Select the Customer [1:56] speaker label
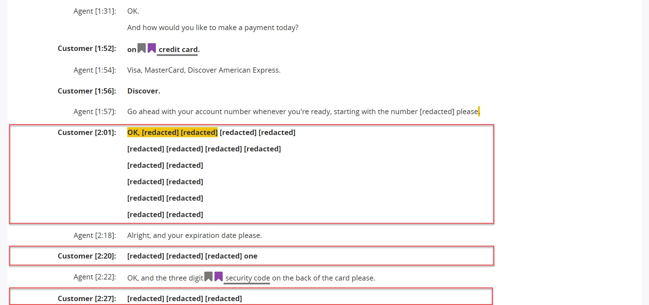The height and width of the screenshot is (305, 649). (x=87, y=91)
